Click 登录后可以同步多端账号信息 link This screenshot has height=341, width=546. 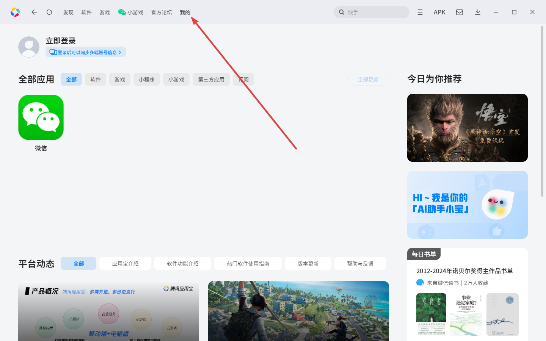click(x=85, y=52)
